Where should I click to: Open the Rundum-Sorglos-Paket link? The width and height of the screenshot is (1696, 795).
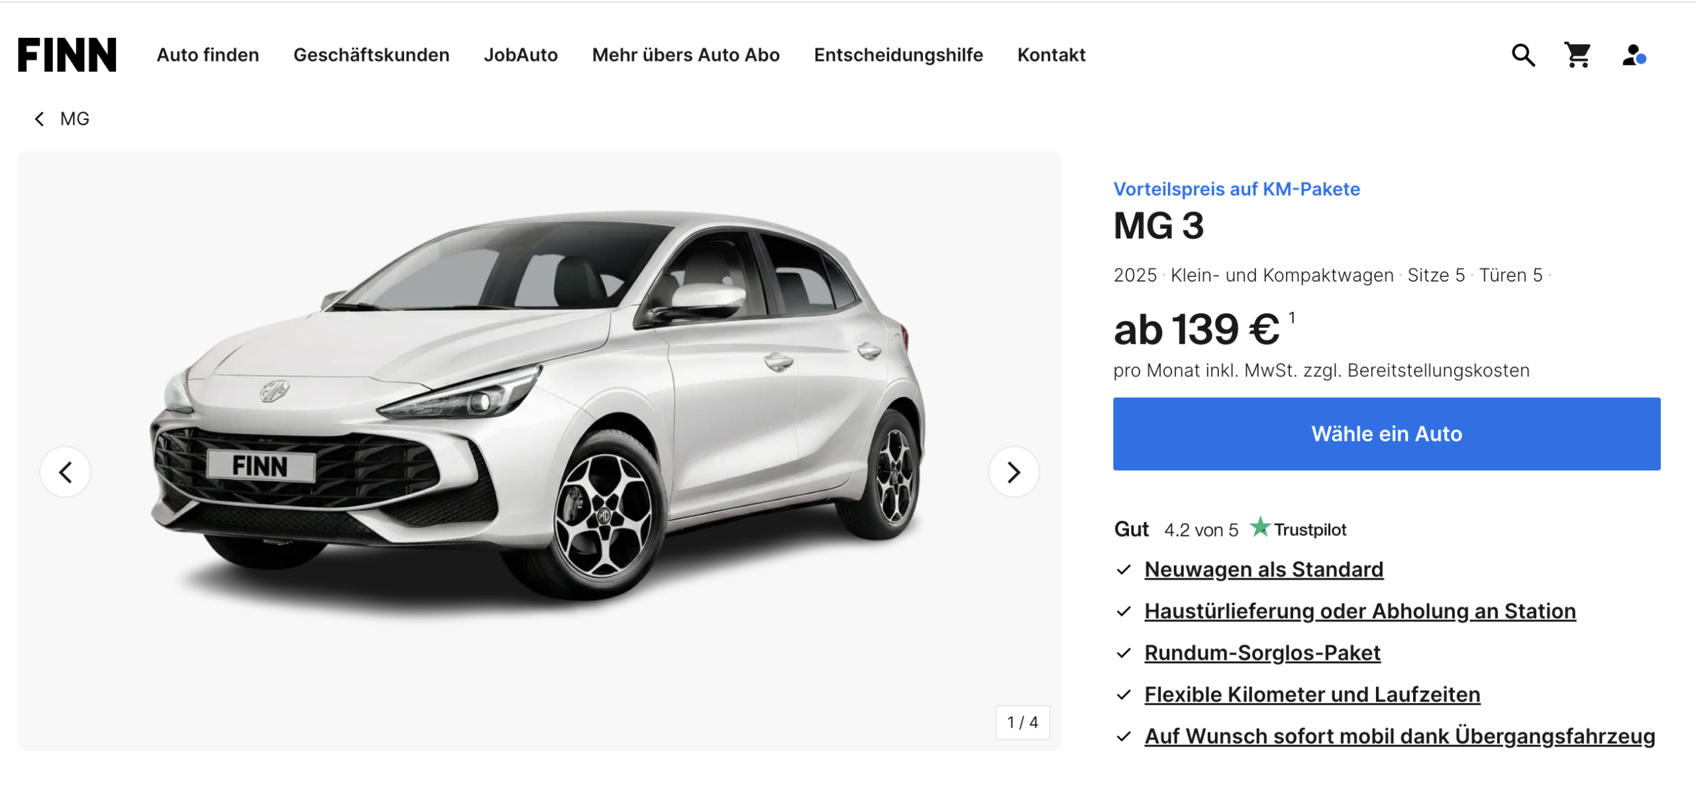pyautogui.click(x=1263, y=653)
